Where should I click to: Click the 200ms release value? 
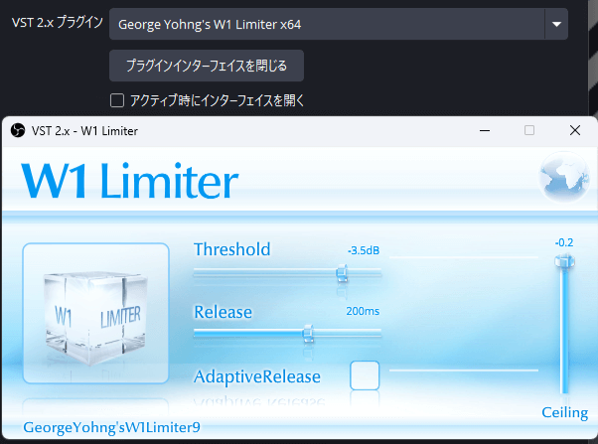tap(363, 311)
